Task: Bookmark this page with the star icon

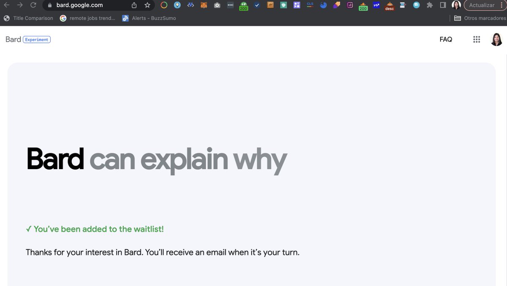Action: tap(147, 5)
